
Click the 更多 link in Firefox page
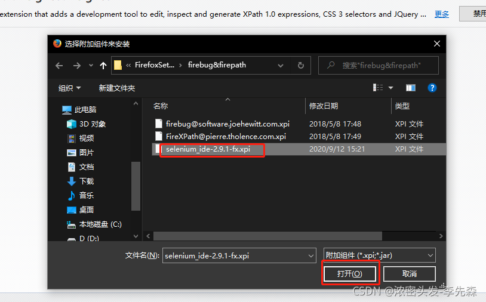click(x=442, y=14)
